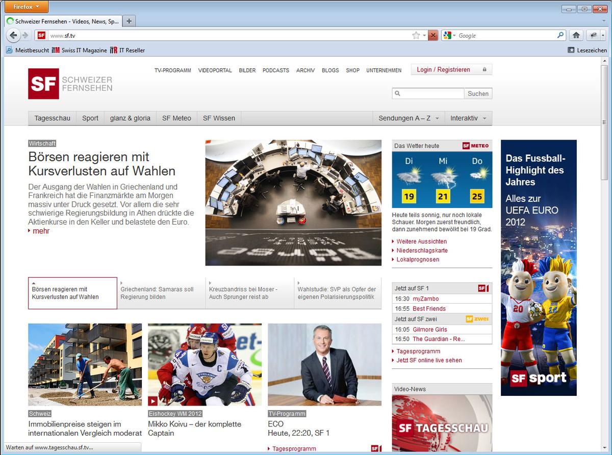Open the IT Reseller bookmark
The width and height of the screenshot is (612, 455).
(x=127, y=50)
